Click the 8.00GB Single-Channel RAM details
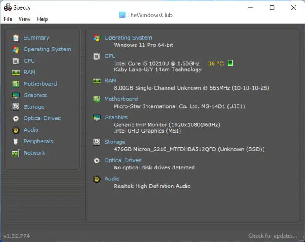Screen dimensions: 305x242 coord(191,88)
